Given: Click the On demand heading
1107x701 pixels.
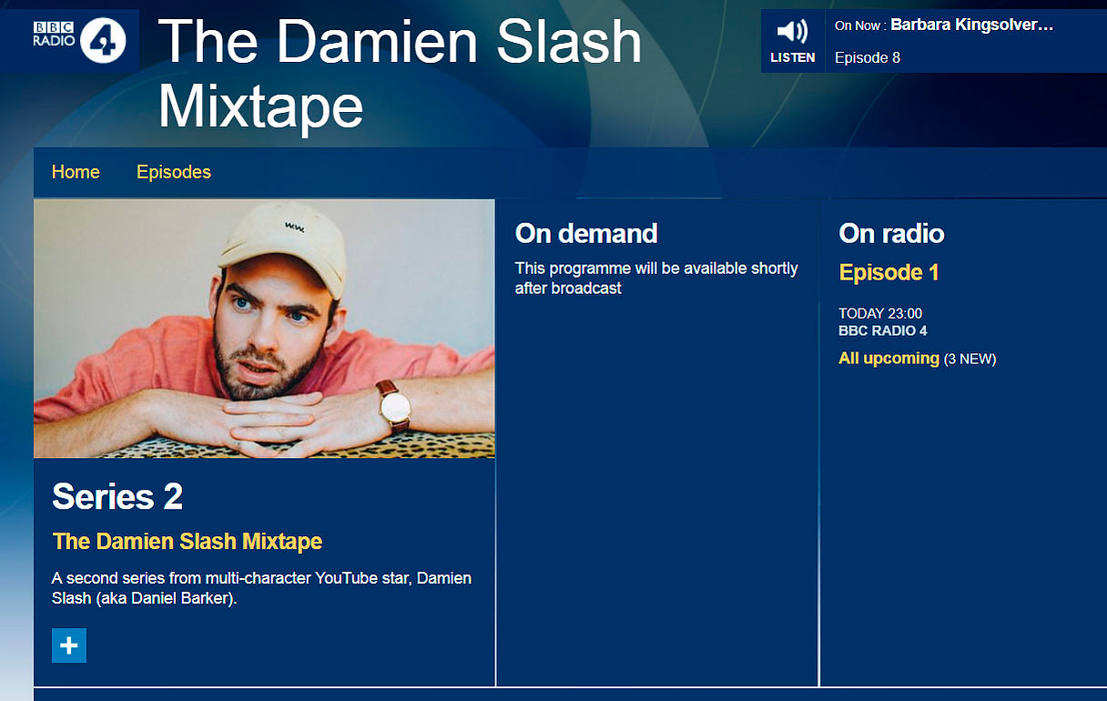Looking at the screenshot, I should 586,234.
